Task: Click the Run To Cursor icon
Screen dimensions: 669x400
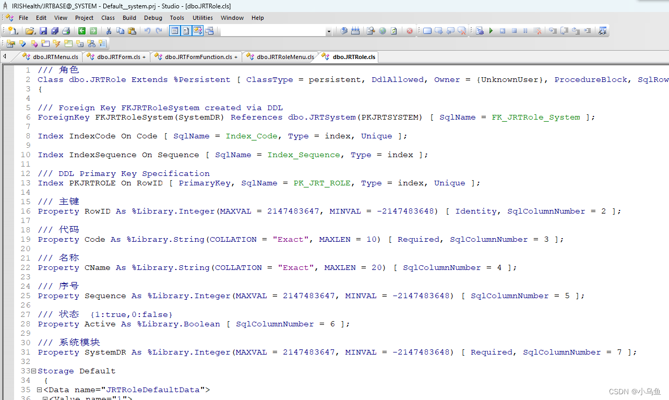Action: (588, 31)
